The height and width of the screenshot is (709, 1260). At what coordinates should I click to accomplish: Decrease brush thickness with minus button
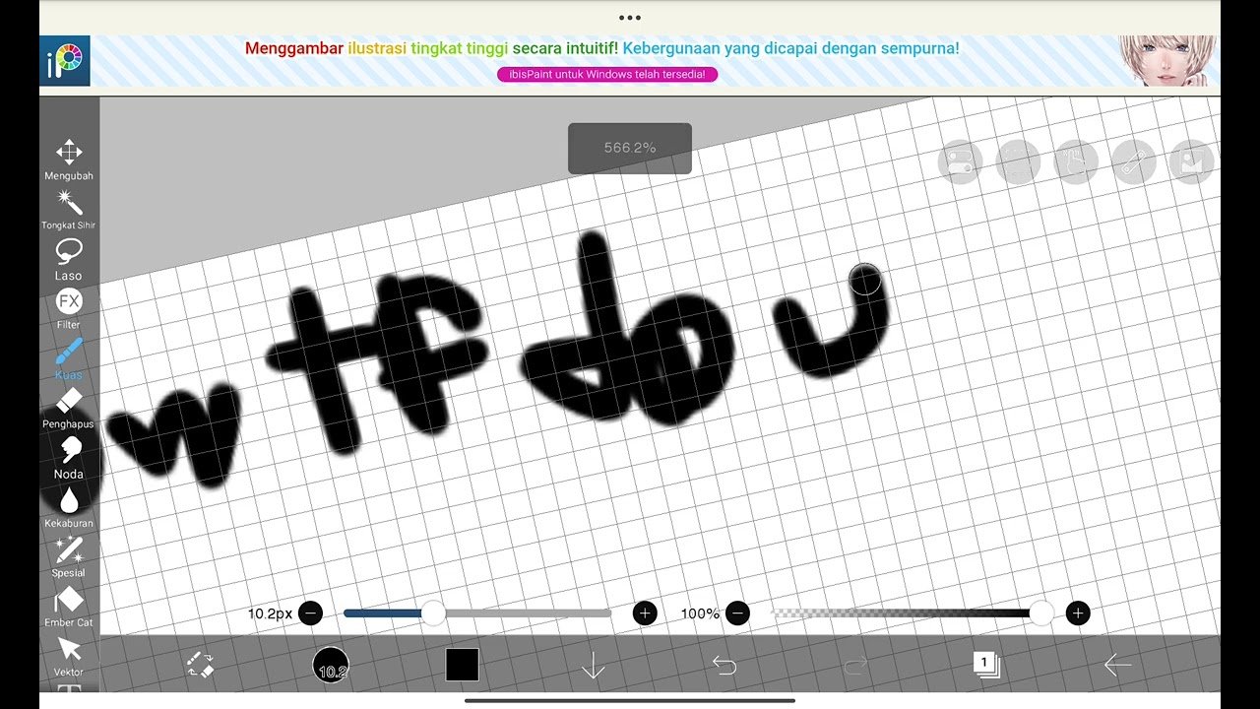[x=310, y=613]
